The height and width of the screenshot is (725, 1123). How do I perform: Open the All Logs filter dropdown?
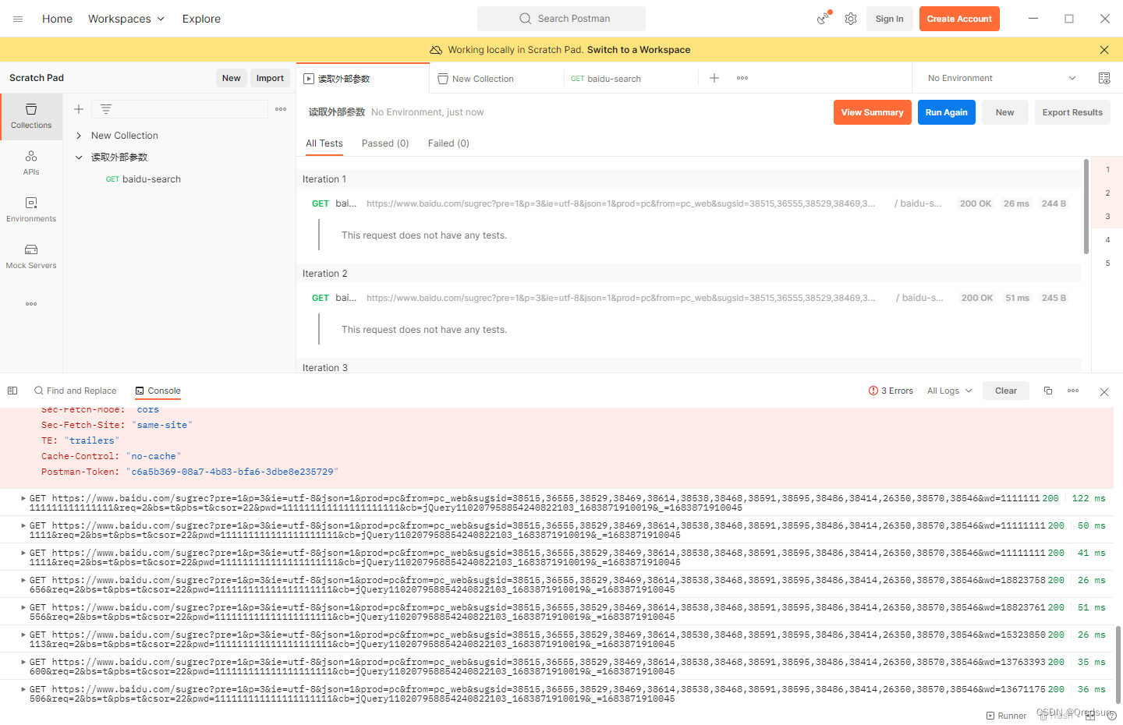pyautogui.click(x=949, y=391)
